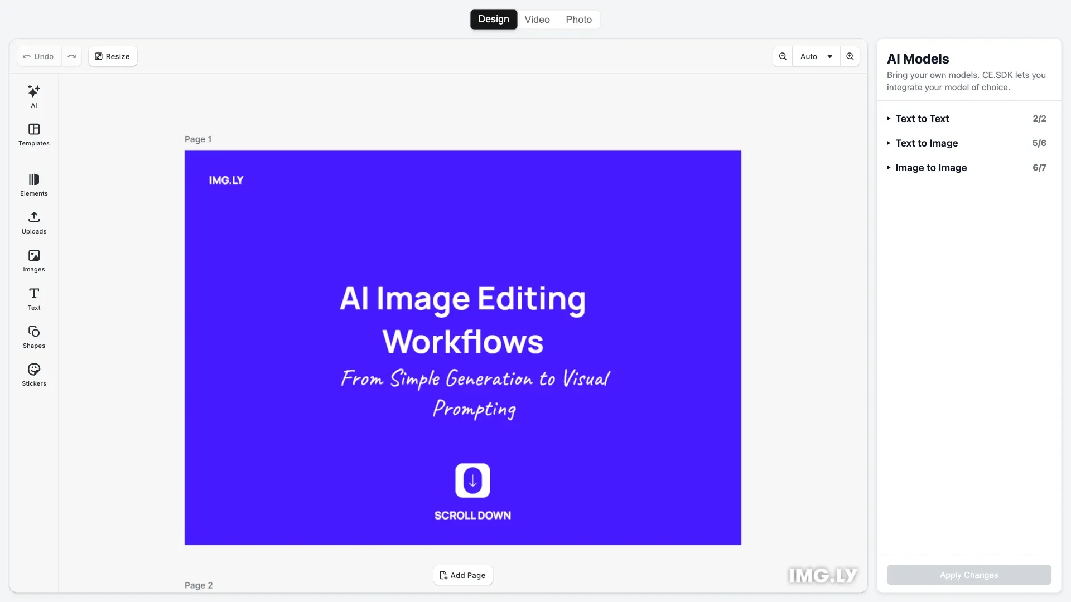Switch to the Photo tab
1071x602 pixels.
click(x=578, y=19)
